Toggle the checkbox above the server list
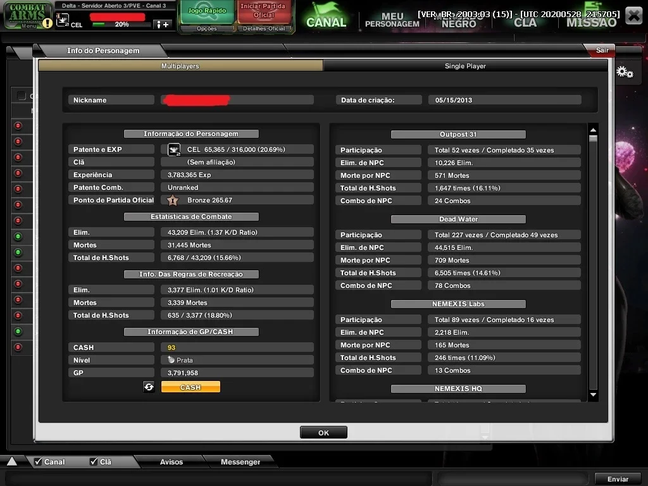 coord(21,96)
